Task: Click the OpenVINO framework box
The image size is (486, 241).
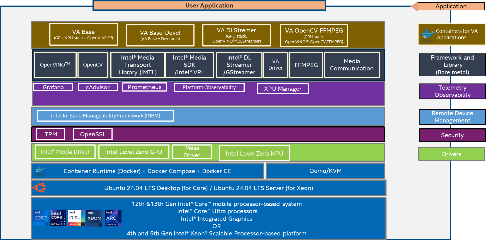Action: pyautogui.click(x=55, y=65)
